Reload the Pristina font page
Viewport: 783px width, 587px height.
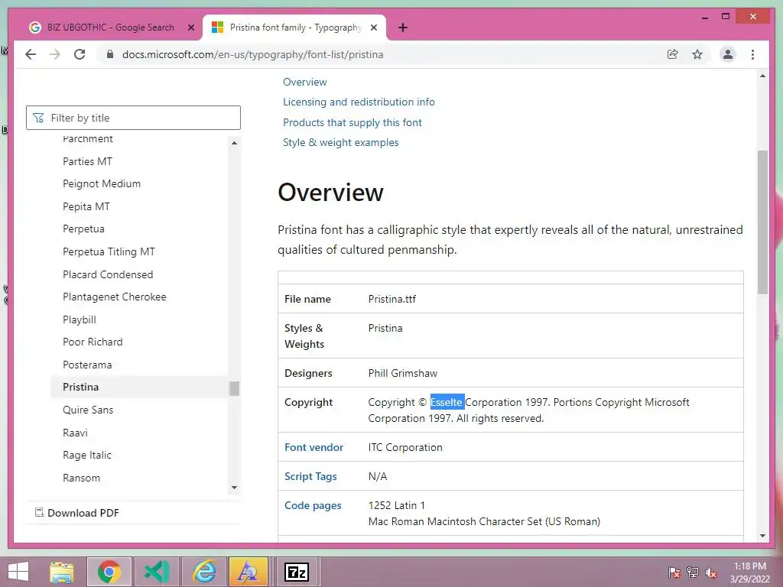pyautogui.click(x=80, y=54)
